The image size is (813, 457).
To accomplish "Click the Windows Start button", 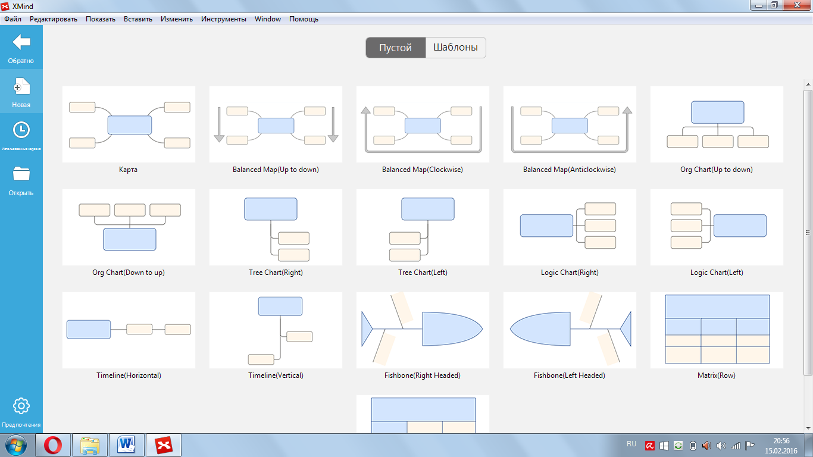I will [16, 445].
